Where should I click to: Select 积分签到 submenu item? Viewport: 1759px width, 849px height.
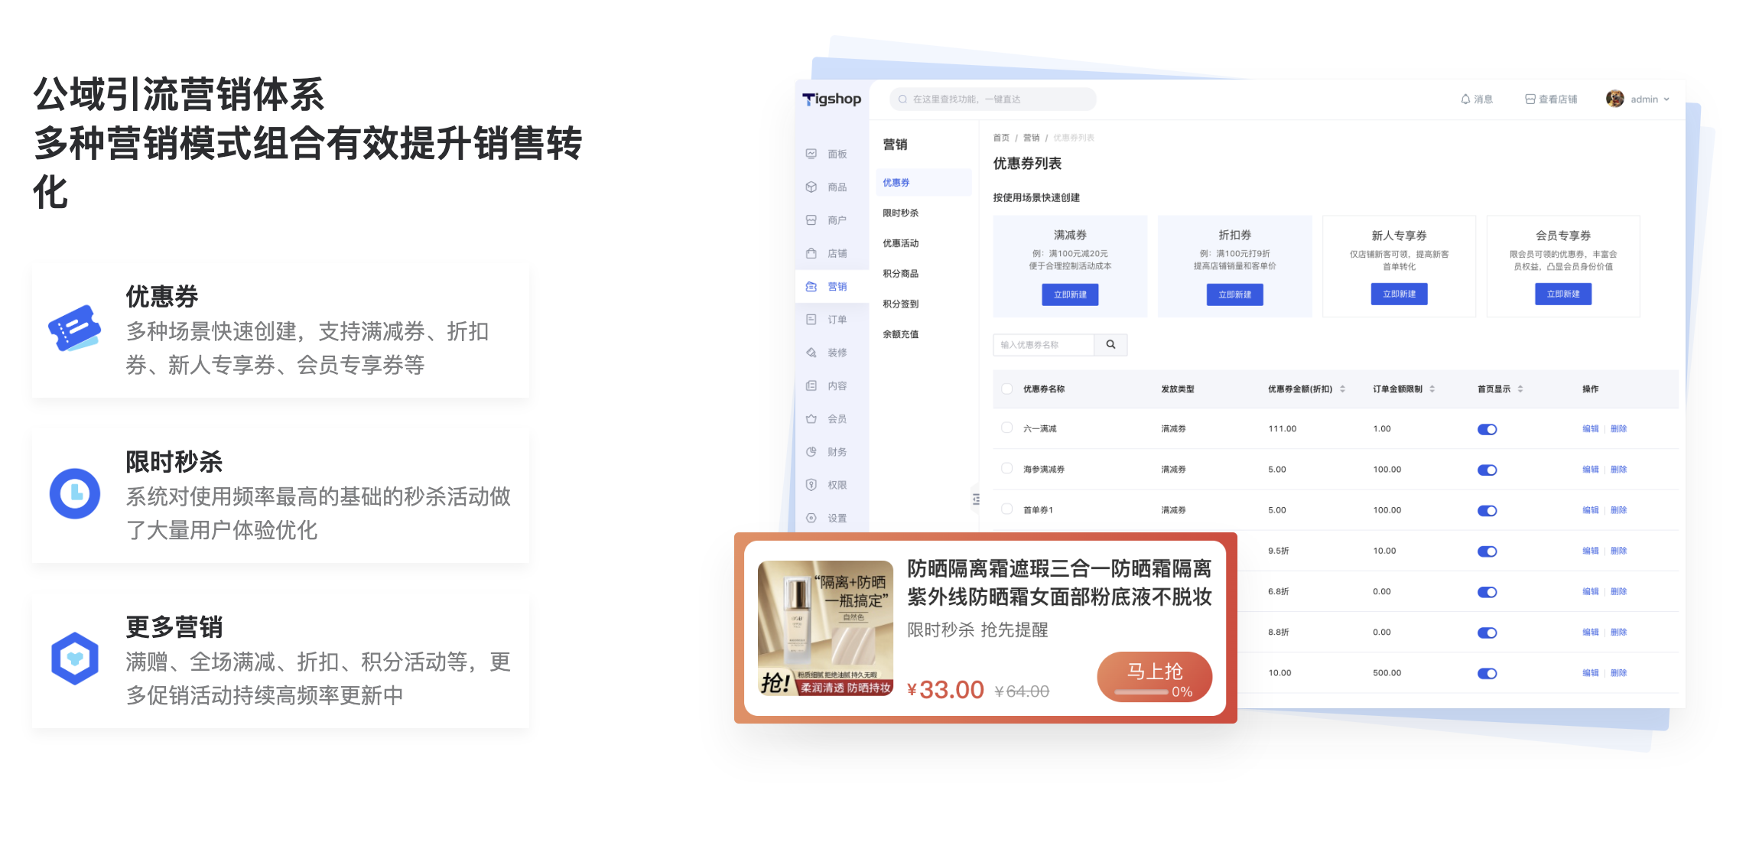click(900, 304)
